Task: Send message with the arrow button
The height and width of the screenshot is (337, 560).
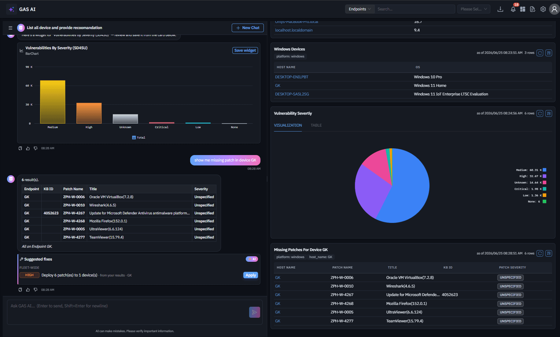Action: (x=255, y=312)
